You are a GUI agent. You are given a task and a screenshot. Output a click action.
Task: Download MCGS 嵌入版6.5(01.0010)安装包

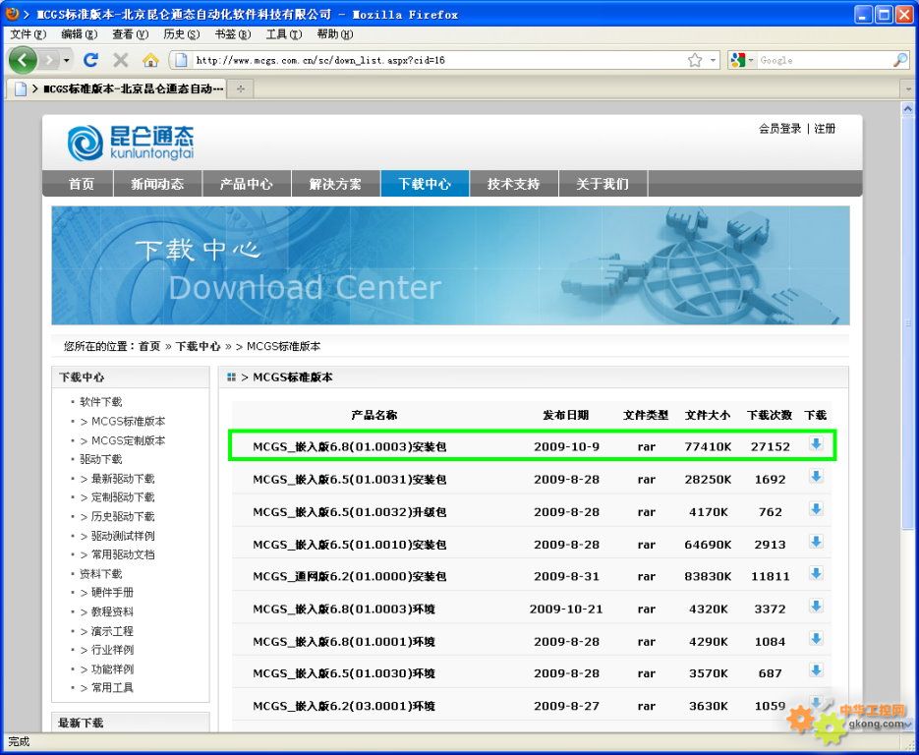coord(816,542)
